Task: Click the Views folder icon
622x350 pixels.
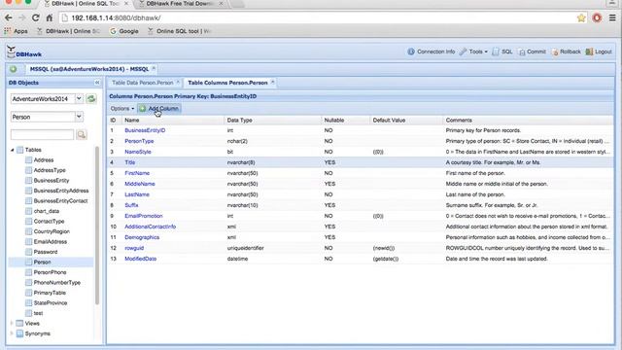Action: 19,324
